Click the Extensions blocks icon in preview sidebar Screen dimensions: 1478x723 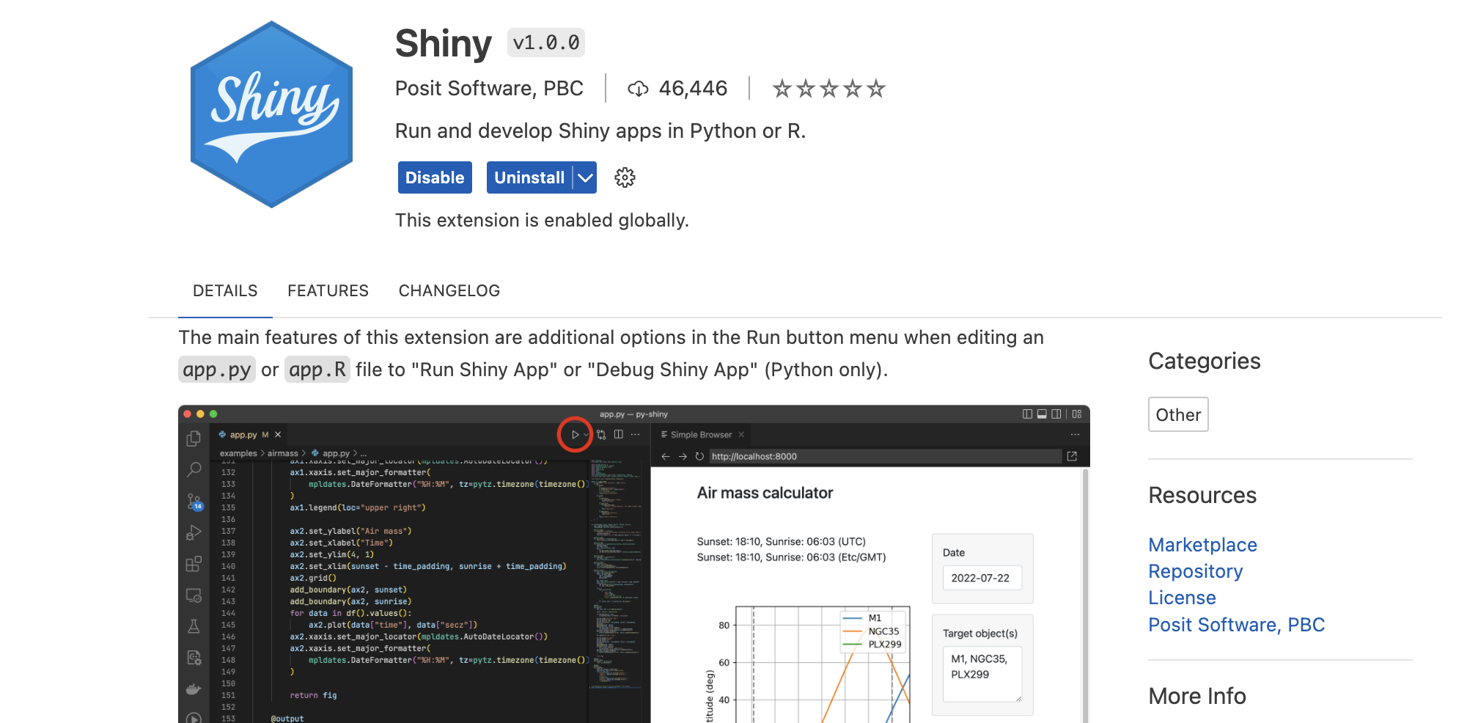(x=194, y=564)
